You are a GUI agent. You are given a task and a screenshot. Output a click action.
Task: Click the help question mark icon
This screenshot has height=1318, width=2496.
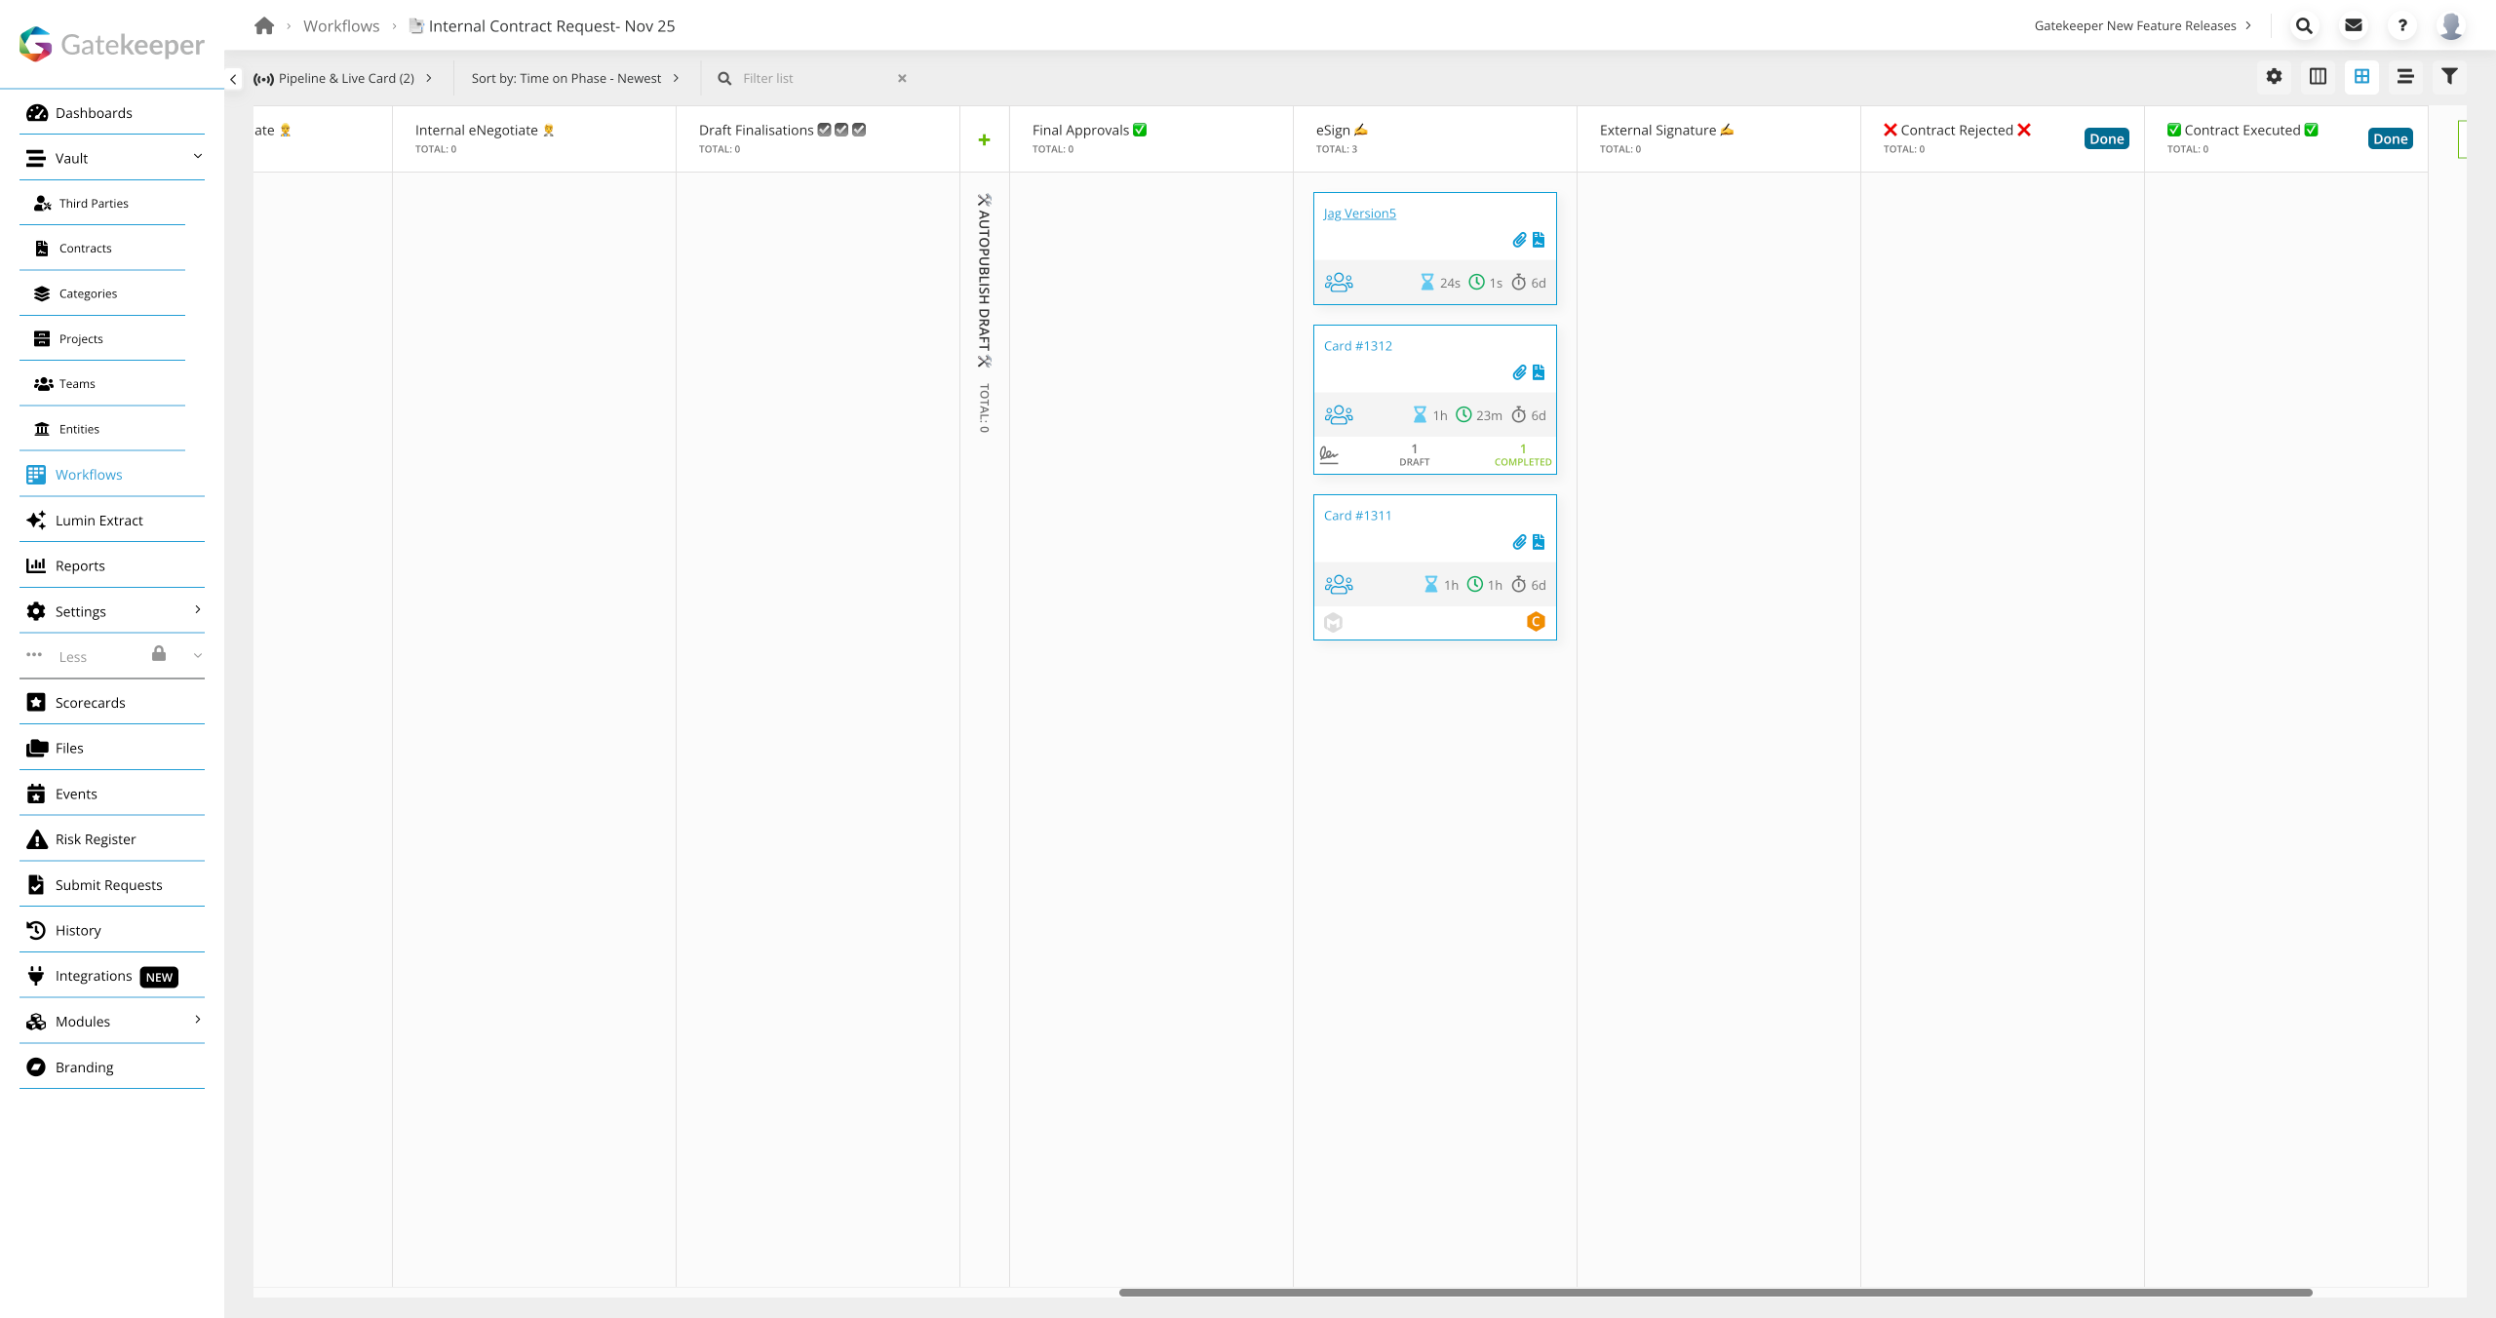[2402, 26]
